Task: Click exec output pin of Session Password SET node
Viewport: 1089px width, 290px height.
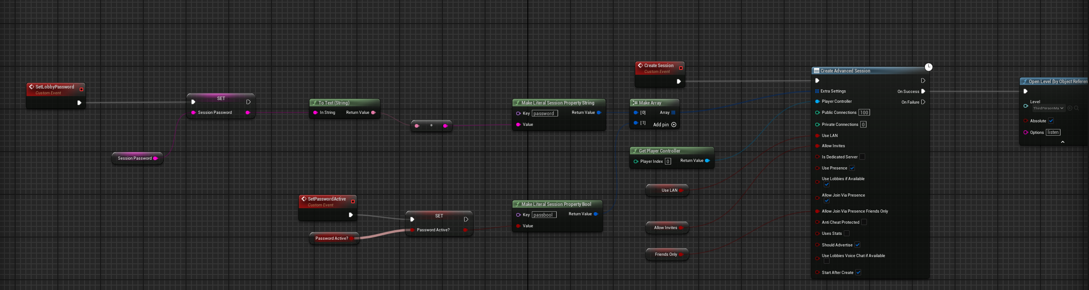Action: (248, 102)
